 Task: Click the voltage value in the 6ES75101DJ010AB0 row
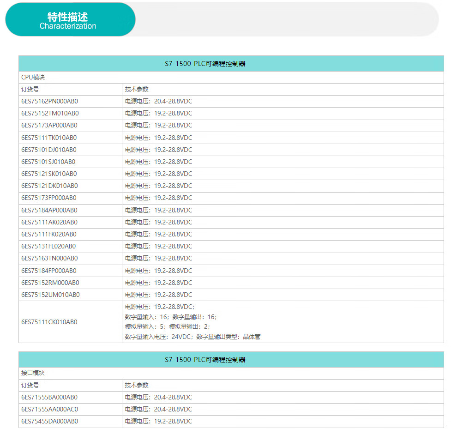[x=173, y=150]
